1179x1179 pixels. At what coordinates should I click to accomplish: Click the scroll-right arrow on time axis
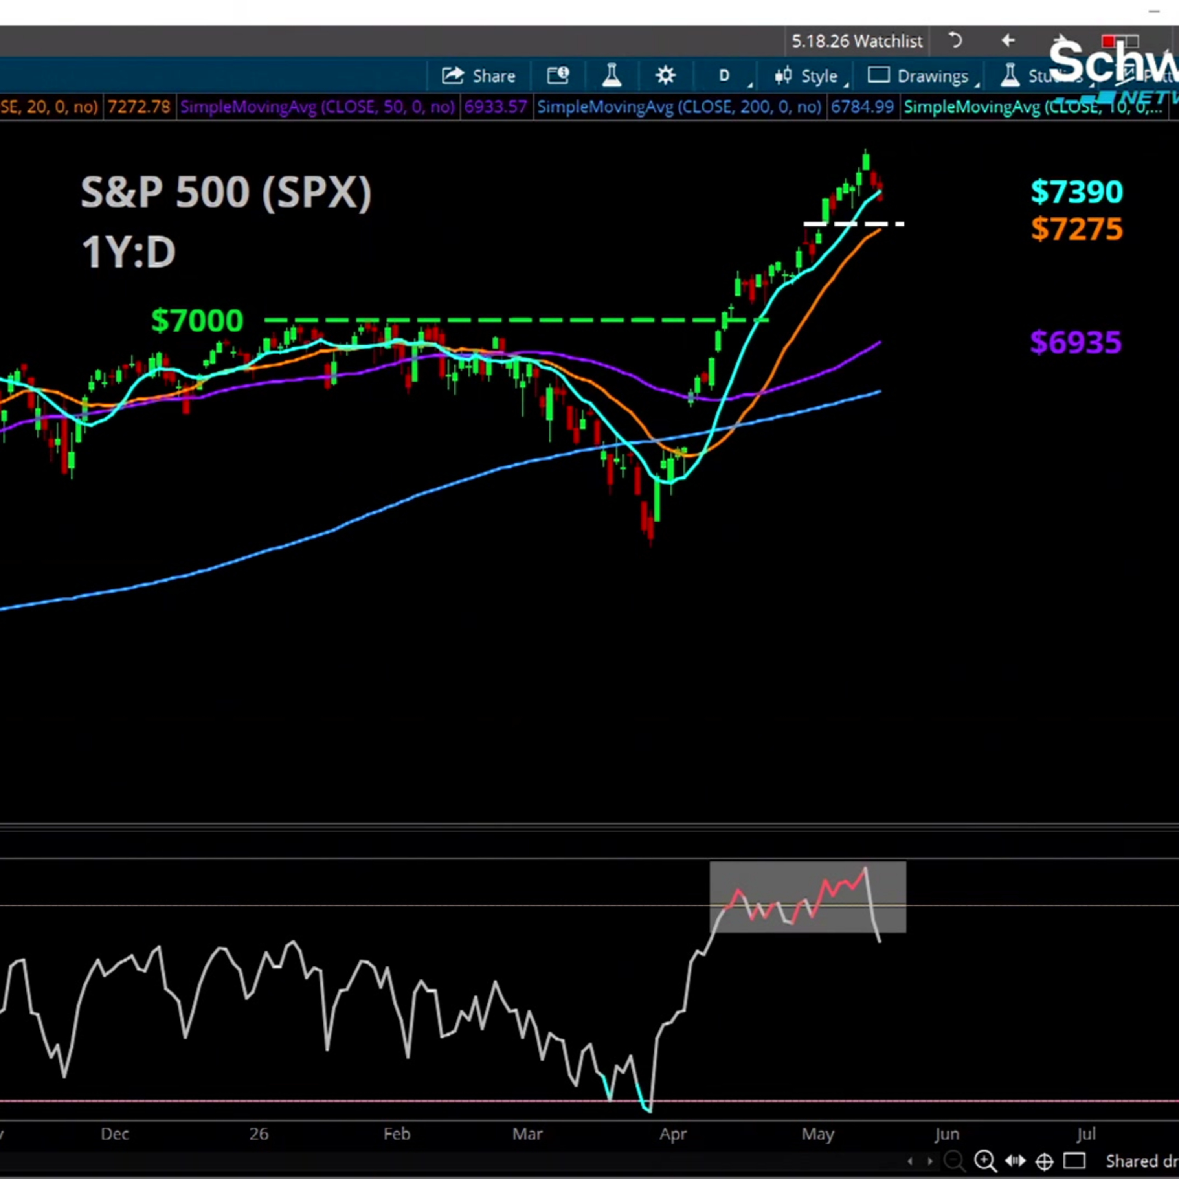point(930,1161)
